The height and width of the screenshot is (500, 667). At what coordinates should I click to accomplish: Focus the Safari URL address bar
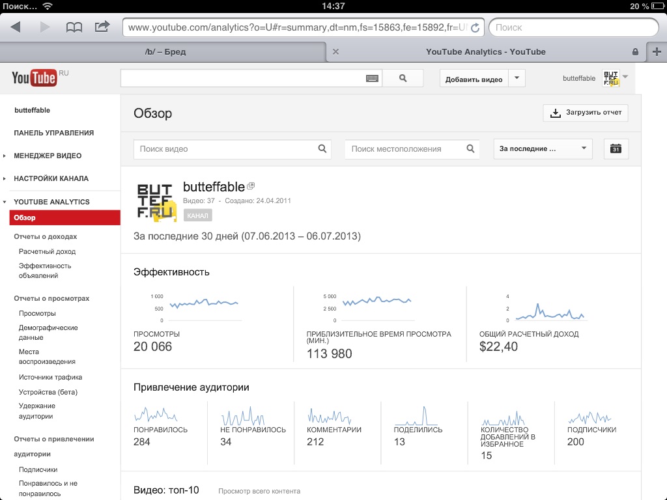pos(304,27)
